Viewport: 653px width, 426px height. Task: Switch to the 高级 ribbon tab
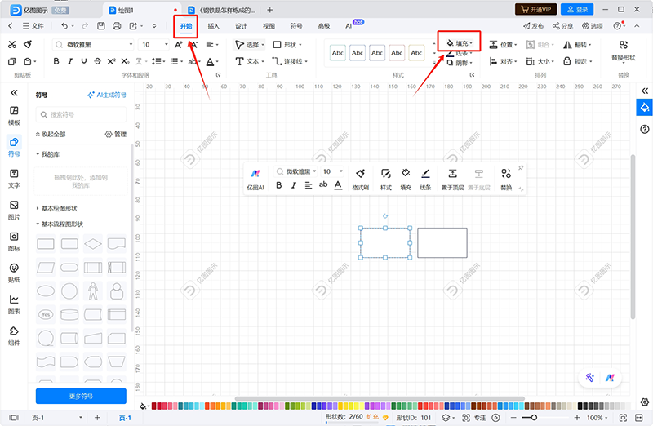point(324,26)
